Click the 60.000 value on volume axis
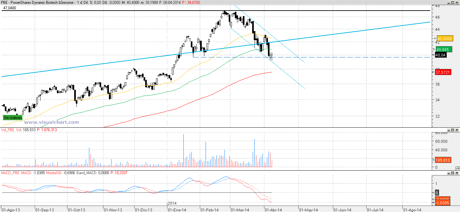Viewport: 460px width, 212px height. point(441,141)
